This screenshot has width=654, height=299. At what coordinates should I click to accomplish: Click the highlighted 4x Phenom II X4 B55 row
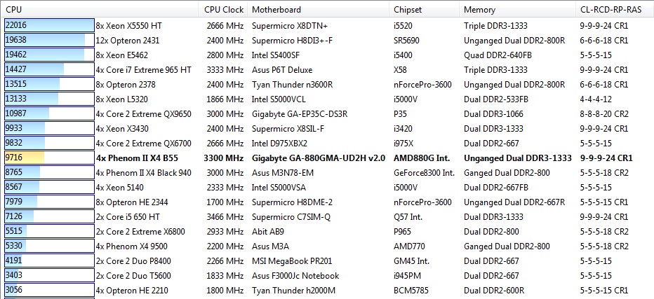click(136, 158)
